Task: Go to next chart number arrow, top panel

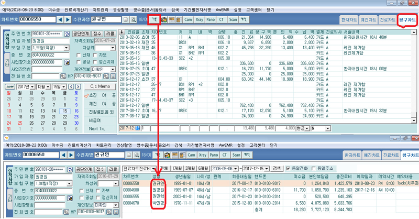Action: click(68, 20)
